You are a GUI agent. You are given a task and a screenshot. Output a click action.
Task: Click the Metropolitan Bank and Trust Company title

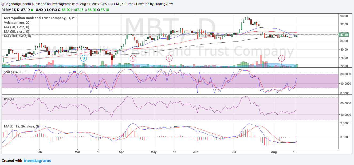click(41, 18)
